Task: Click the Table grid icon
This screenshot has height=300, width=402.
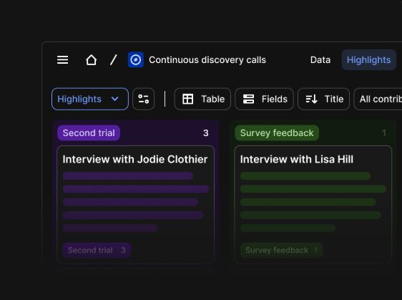Action: coord(187,99)
